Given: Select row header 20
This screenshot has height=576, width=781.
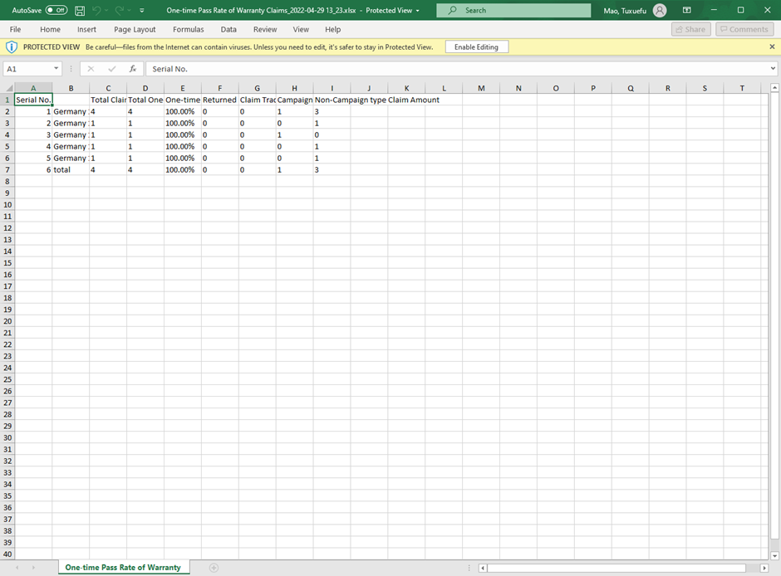Looking at the screenshot, I should 7,321.
